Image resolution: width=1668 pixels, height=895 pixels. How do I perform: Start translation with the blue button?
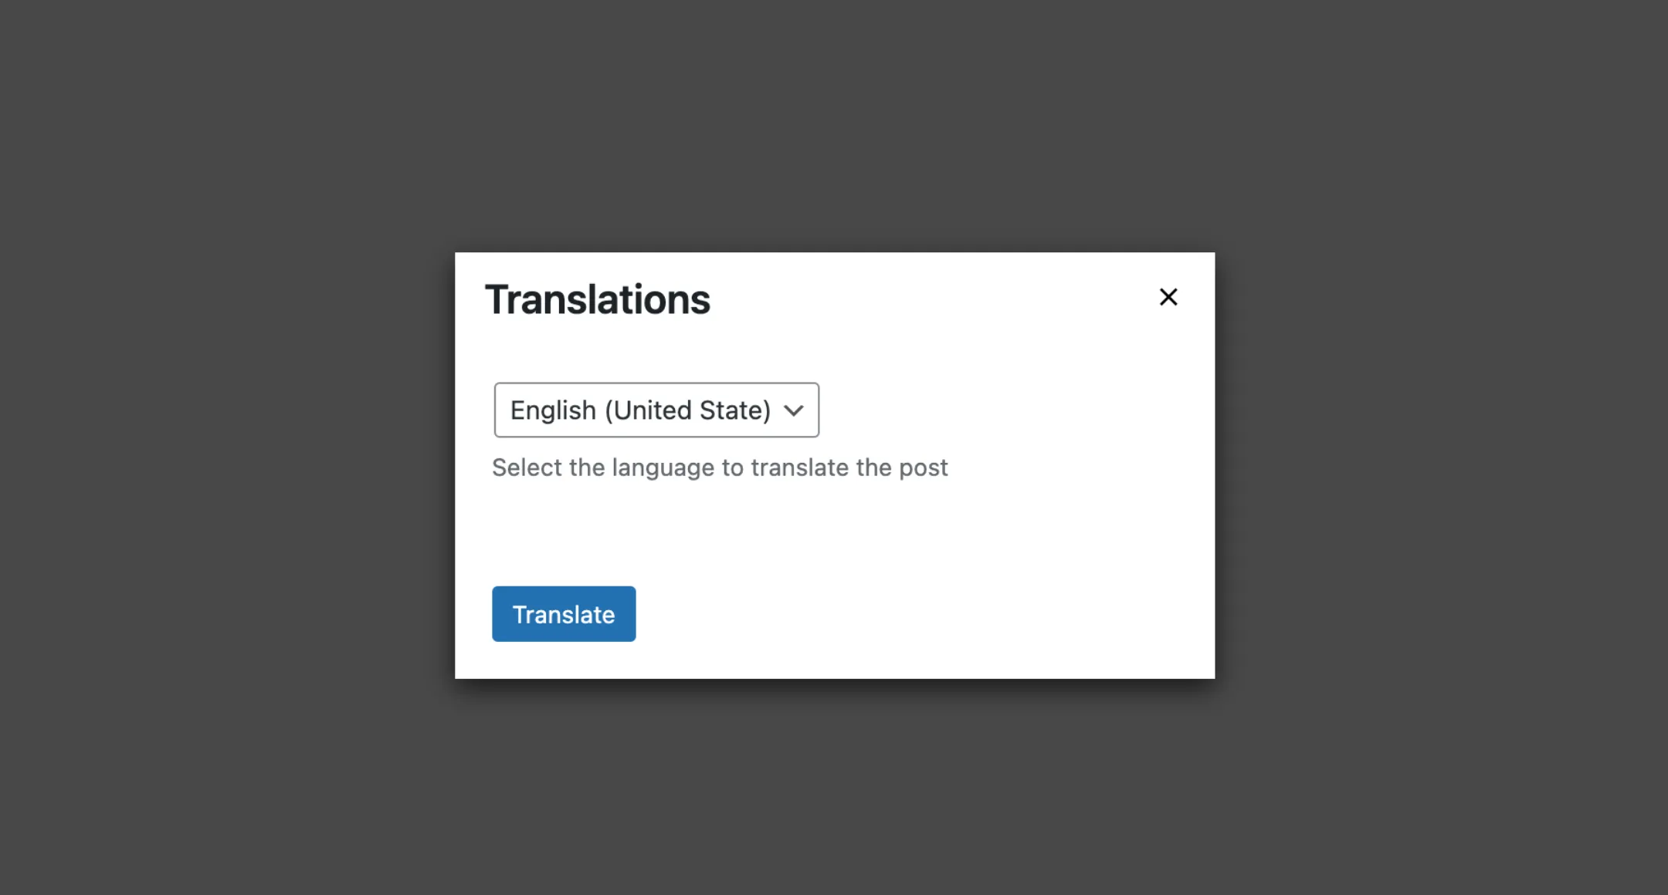[564, 613]
